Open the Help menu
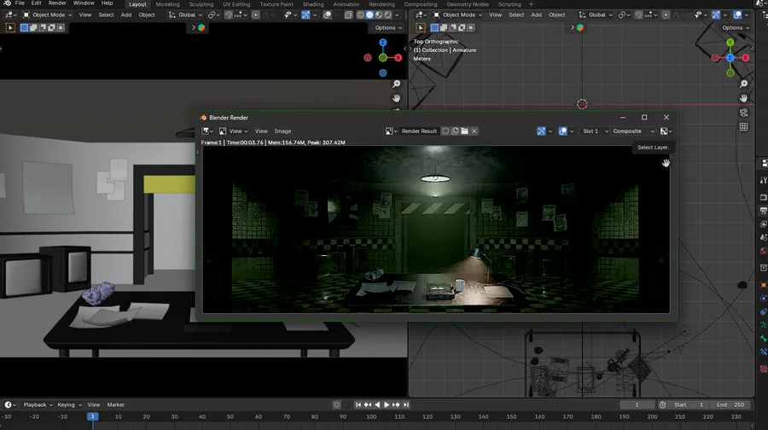 (107, 3)
